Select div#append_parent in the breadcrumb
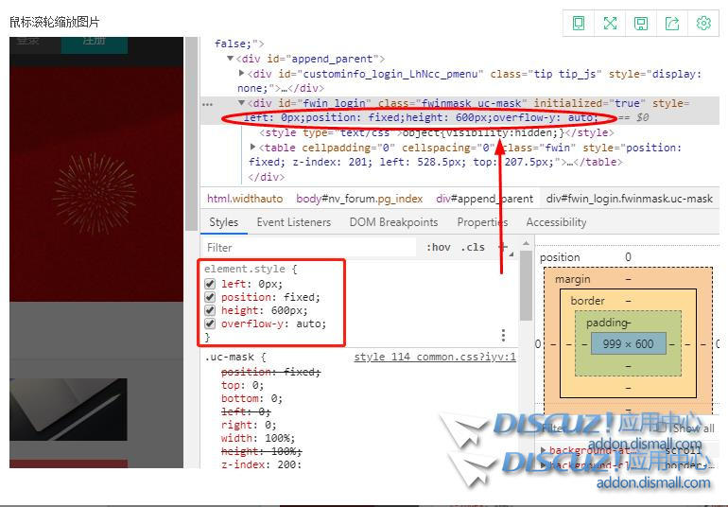The image size is (728, 507). (x=484, y=199)
